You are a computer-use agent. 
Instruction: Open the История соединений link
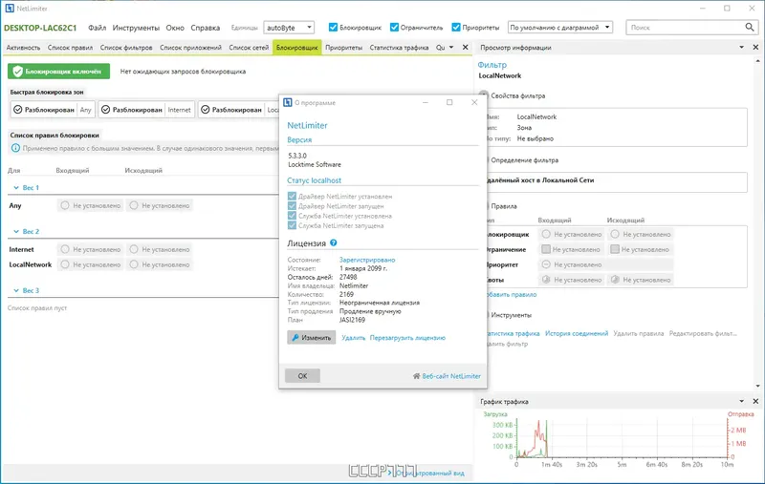click(x=577, y=333)
